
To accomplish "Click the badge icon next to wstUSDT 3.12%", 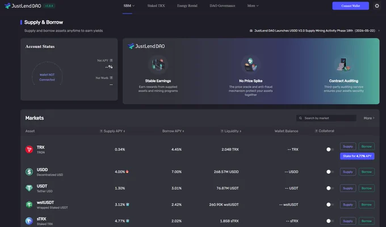I will (x=128, y=204).
